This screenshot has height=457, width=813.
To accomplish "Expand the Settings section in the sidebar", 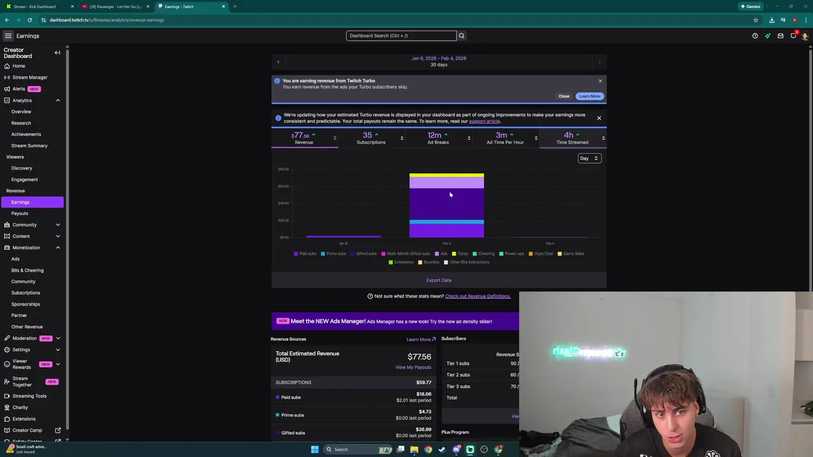I will pos(58,350).
